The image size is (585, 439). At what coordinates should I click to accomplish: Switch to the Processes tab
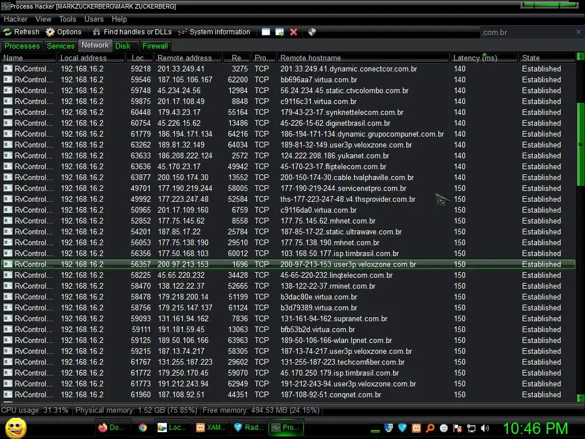[22, 46]
